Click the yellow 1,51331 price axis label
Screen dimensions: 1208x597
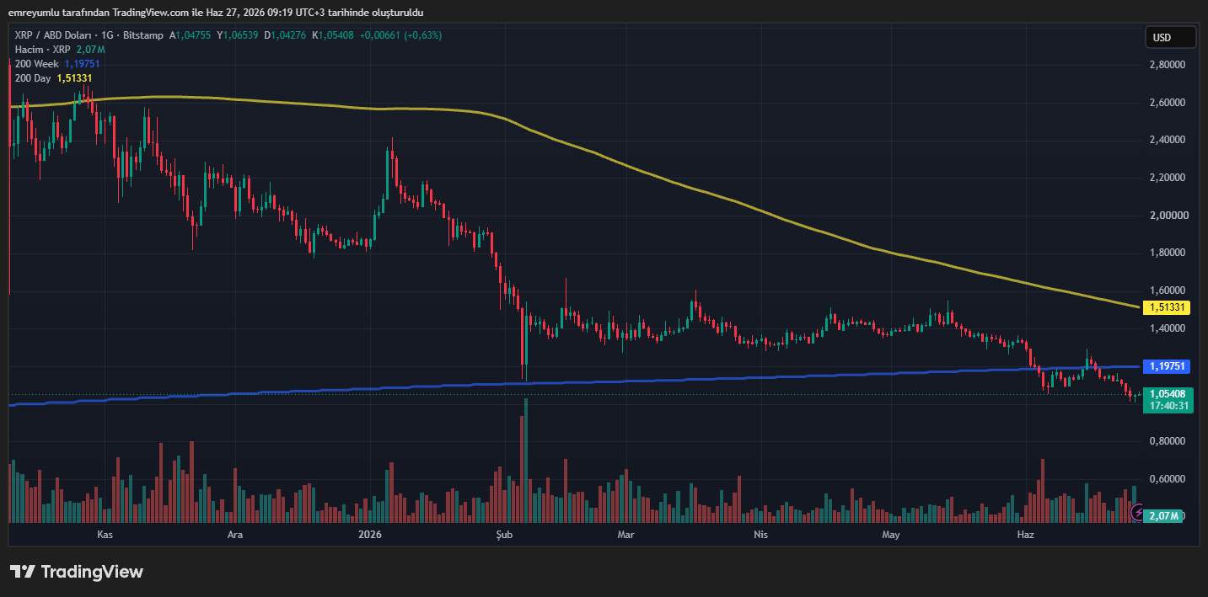pyautogui.click(x=1168, y=308)
